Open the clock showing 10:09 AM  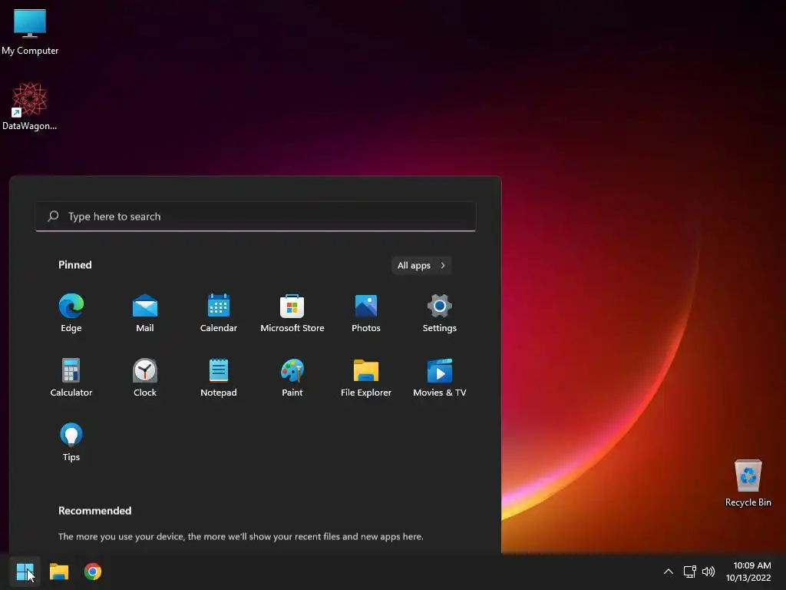(x=748, y=572)
